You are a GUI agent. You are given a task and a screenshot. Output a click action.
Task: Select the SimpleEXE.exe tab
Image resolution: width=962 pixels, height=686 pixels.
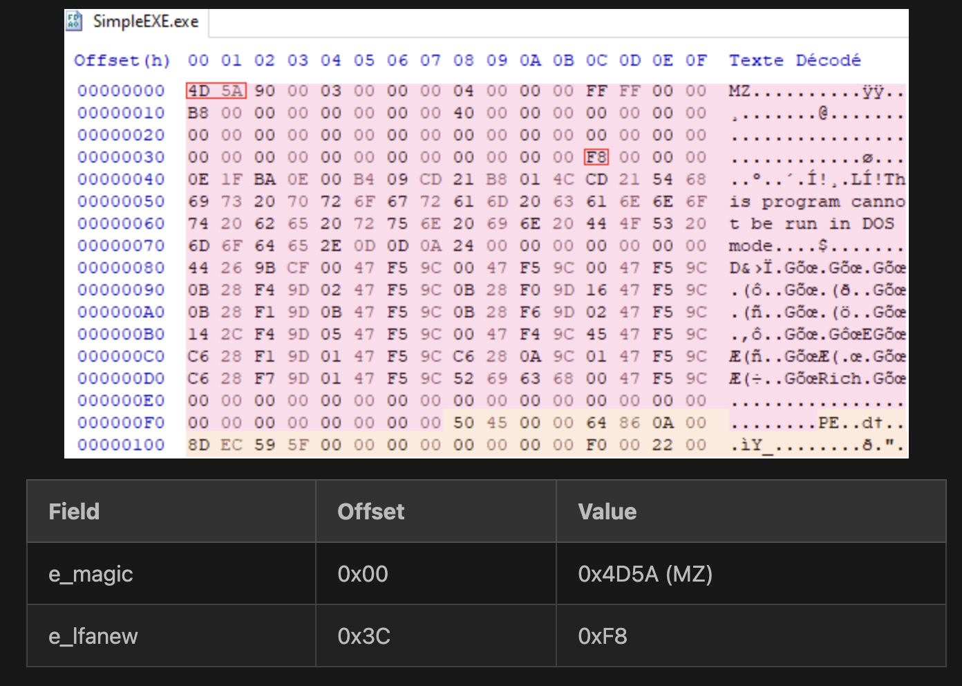coord(145,22)
